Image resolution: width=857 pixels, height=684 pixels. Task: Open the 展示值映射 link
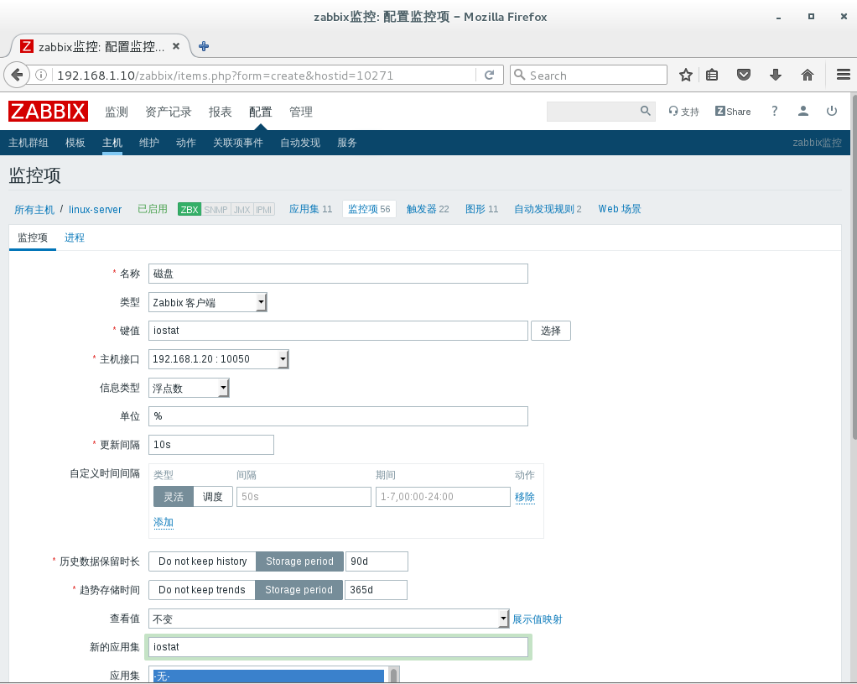tap(538, 619)
